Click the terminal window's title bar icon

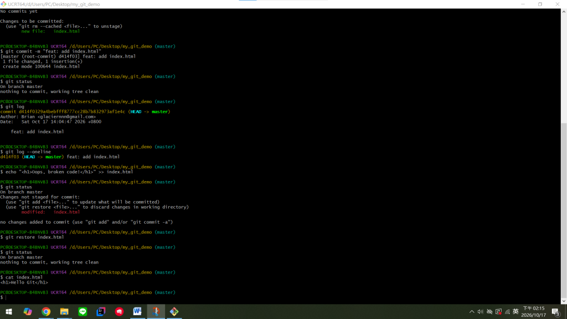click(x=3, y=4)
